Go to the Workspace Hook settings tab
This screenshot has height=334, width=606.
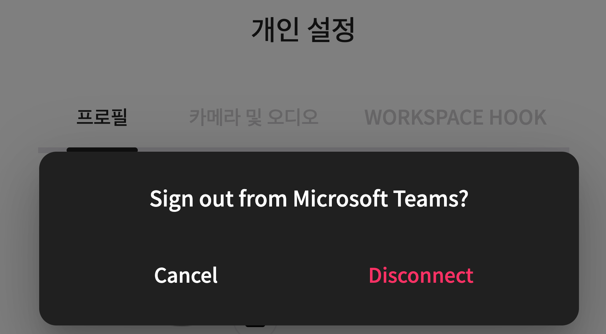[x=455, y=117]
